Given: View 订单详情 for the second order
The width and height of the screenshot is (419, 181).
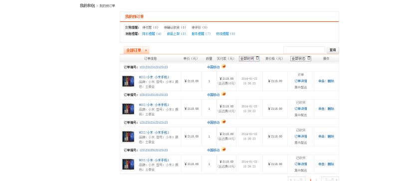Looking at the screenshot, I should 301,109.
